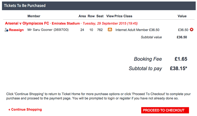Image resolution: width=197 pixels, height=116 pixels.
Task: Click the Price Class column header
Action: click(123, 16)
